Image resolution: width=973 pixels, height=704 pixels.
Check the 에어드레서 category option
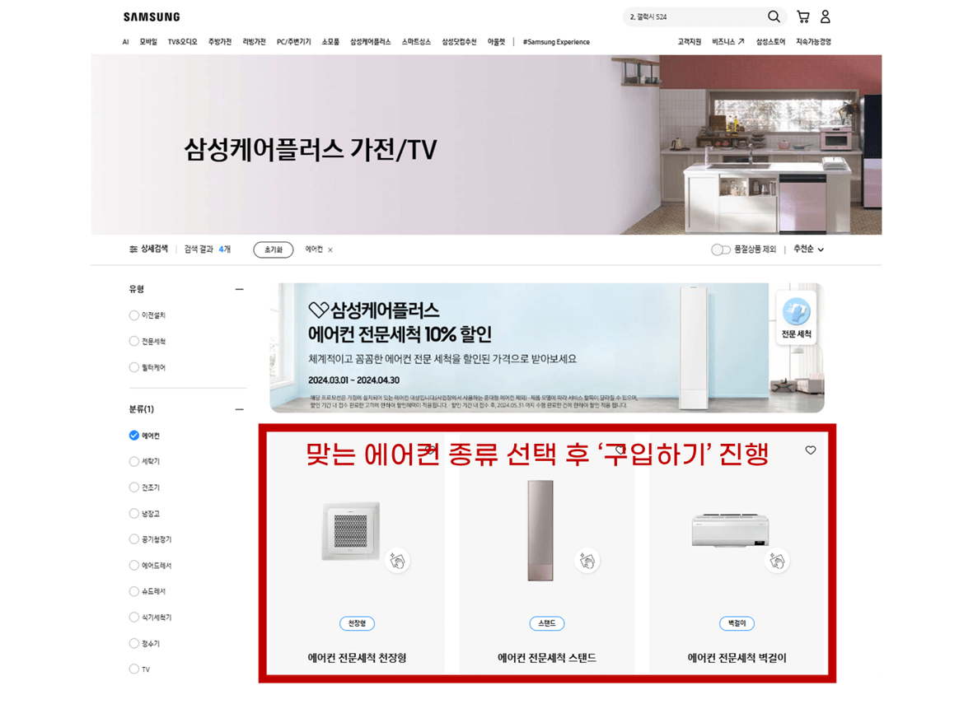coord(134,565)
